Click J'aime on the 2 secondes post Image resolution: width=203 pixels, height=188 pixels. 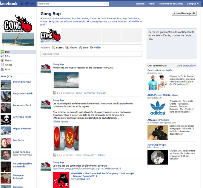pos(79,93)
